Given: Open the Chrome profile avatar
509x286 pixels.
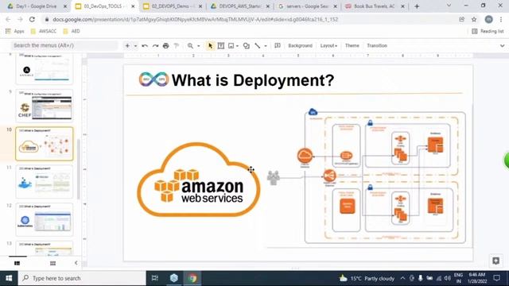Looking at the screenshot, I should tap(488, 19).
